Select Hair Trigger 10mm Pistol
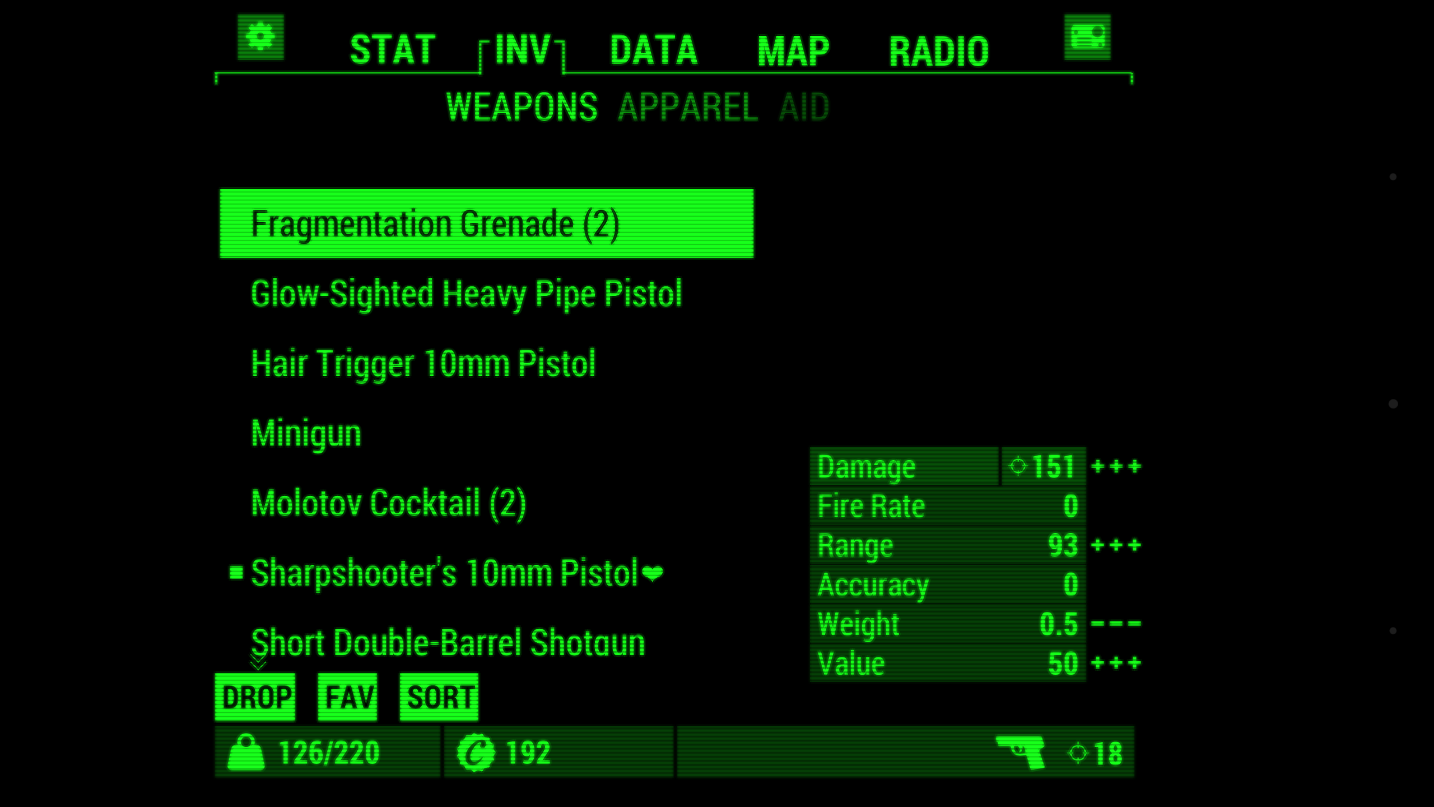 [422, 363]
